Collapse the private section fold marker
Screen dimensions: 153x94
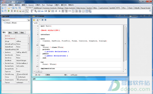coord(40,49)
